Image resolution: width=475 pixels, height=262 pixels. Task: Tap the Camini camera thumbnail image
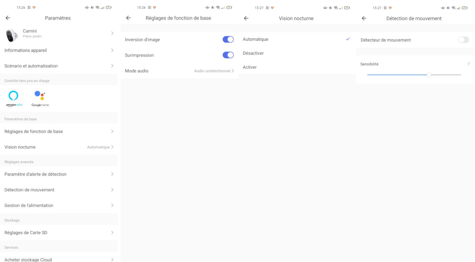point(11,35)
